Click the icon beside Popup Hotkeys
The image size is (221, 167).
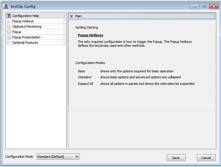(x=9, y=21)
